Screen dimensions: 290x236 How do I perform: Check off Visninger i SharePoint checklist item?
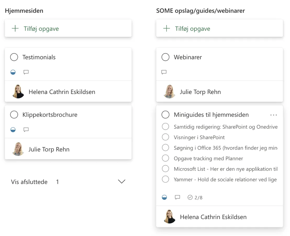[x=165, y=137]
